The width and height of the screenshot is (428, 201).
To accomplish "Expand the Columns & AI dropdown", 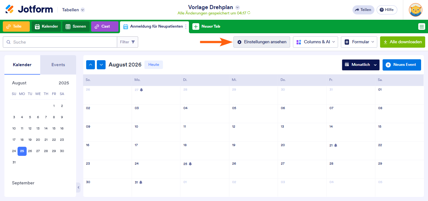I will 316,42.
